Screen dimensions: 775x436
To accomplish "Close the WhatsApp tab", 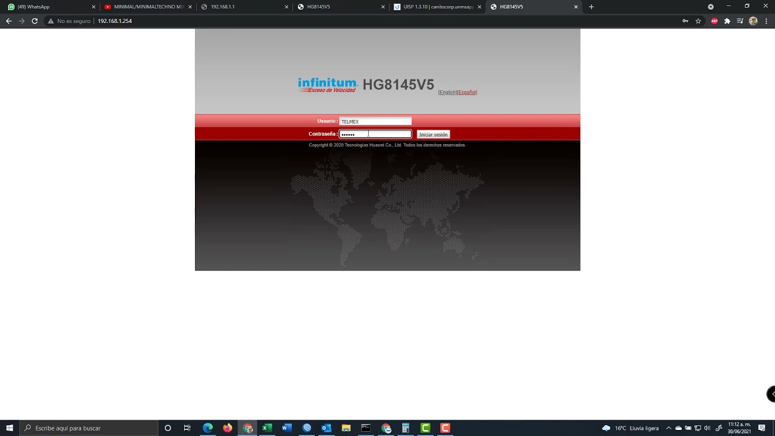I will [x=93, y=7].
